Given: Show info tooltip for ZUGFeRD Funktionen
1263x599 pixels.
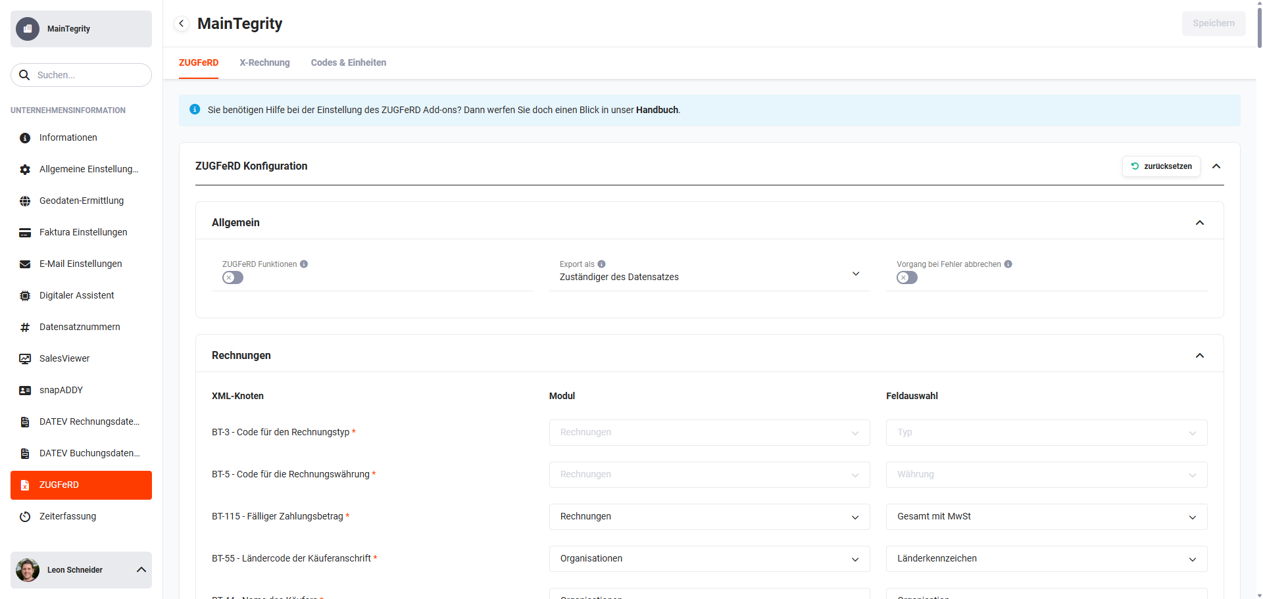Looking at the screenshot, I should 304,264.
